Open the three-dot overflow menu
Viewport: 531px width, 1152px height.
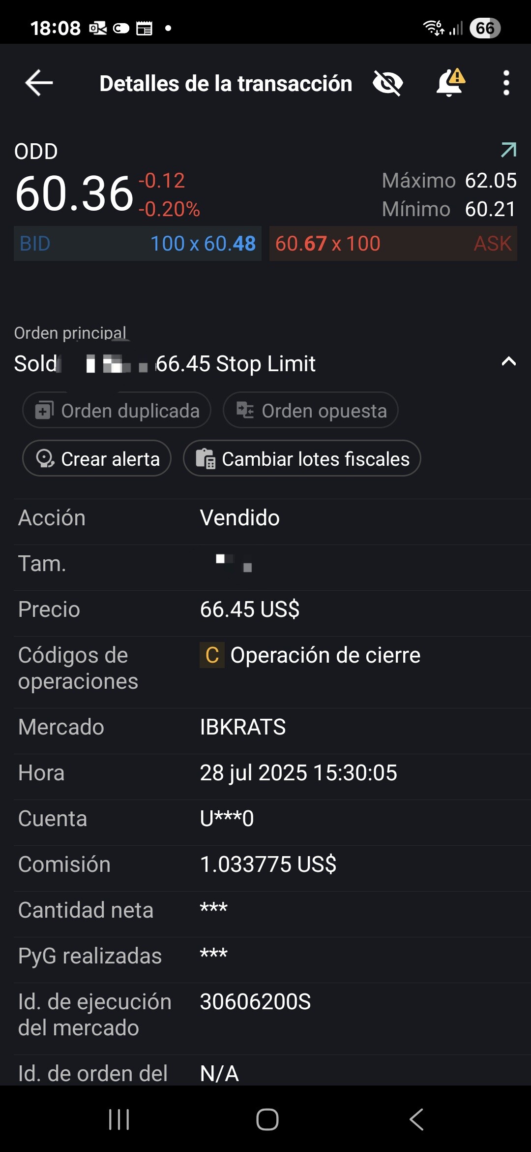coord(506,83)
